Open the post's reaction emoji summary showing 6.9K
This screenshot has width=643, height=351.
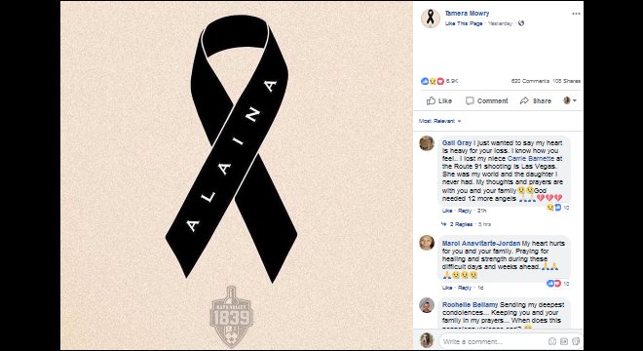439,81
